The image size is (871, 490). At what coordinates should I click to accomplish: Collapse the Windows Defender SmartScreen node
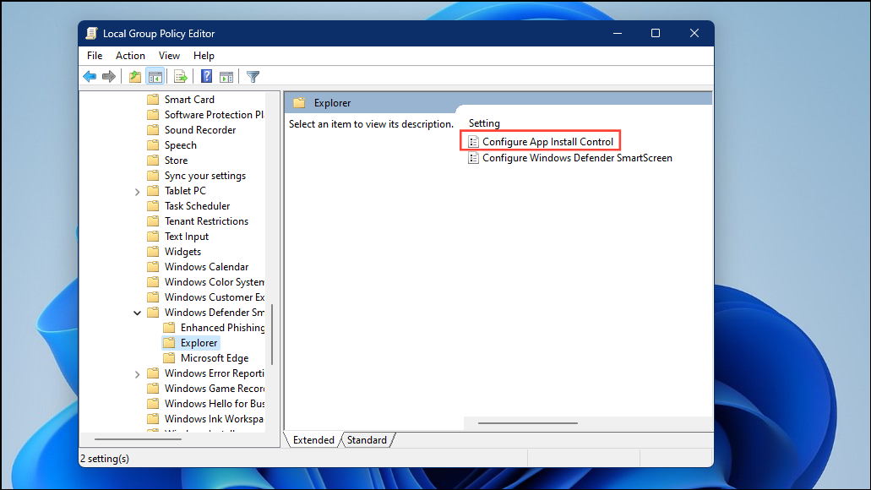pos(137,312)
